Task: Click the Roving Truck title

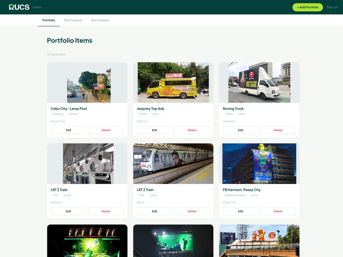Action: point(233,109)
